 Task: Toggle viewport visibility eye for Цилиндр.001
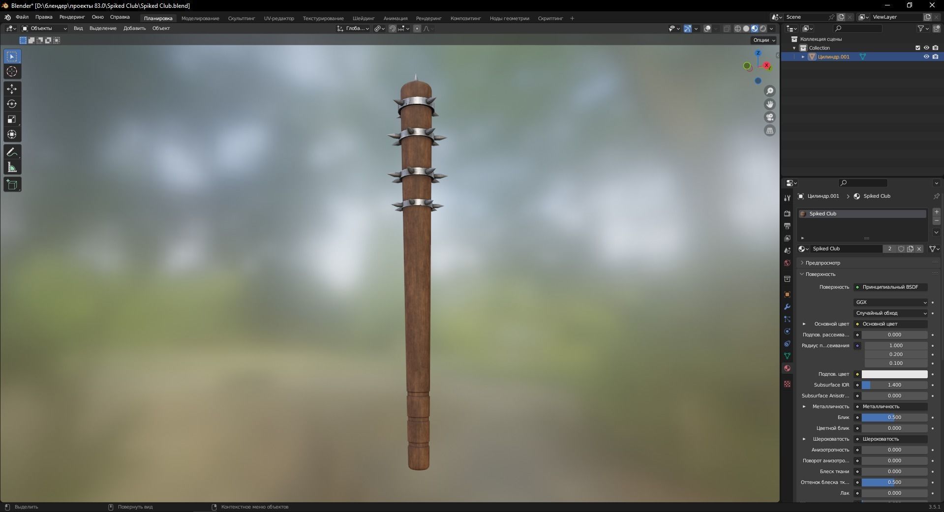click(x=926, y=57)
